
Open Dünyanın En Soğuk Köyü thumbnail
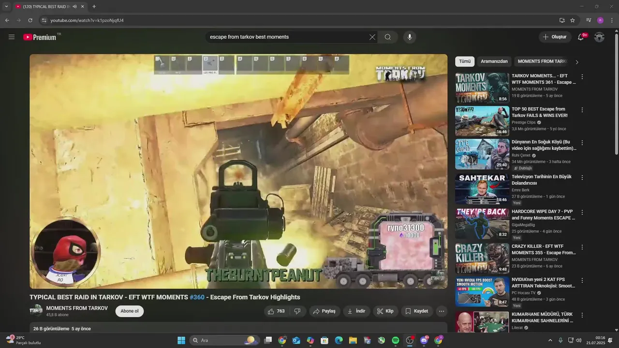(482, 154)
